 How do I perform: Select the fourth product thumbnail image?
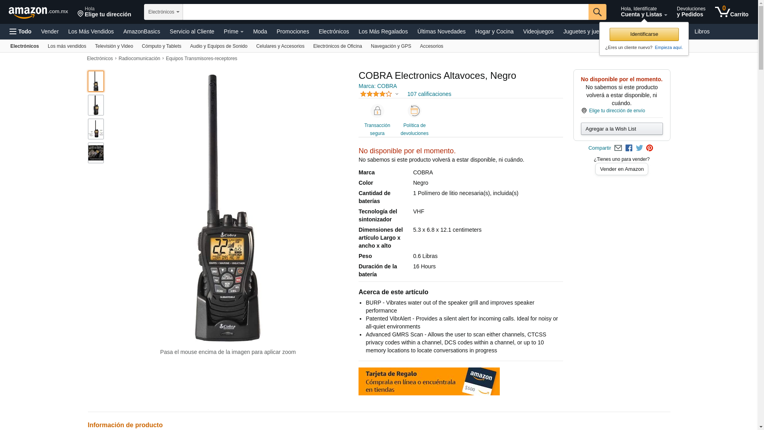[x=96, y=153]
